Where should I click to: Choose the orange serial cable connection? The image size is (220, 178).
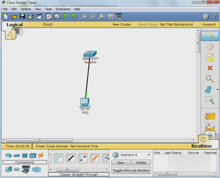pyautogui.click(x=95, y=158)
